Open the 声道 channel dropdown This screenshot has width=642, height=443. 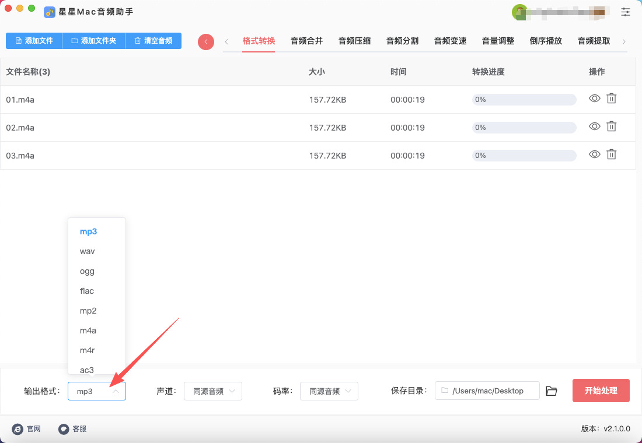point(213,391)
